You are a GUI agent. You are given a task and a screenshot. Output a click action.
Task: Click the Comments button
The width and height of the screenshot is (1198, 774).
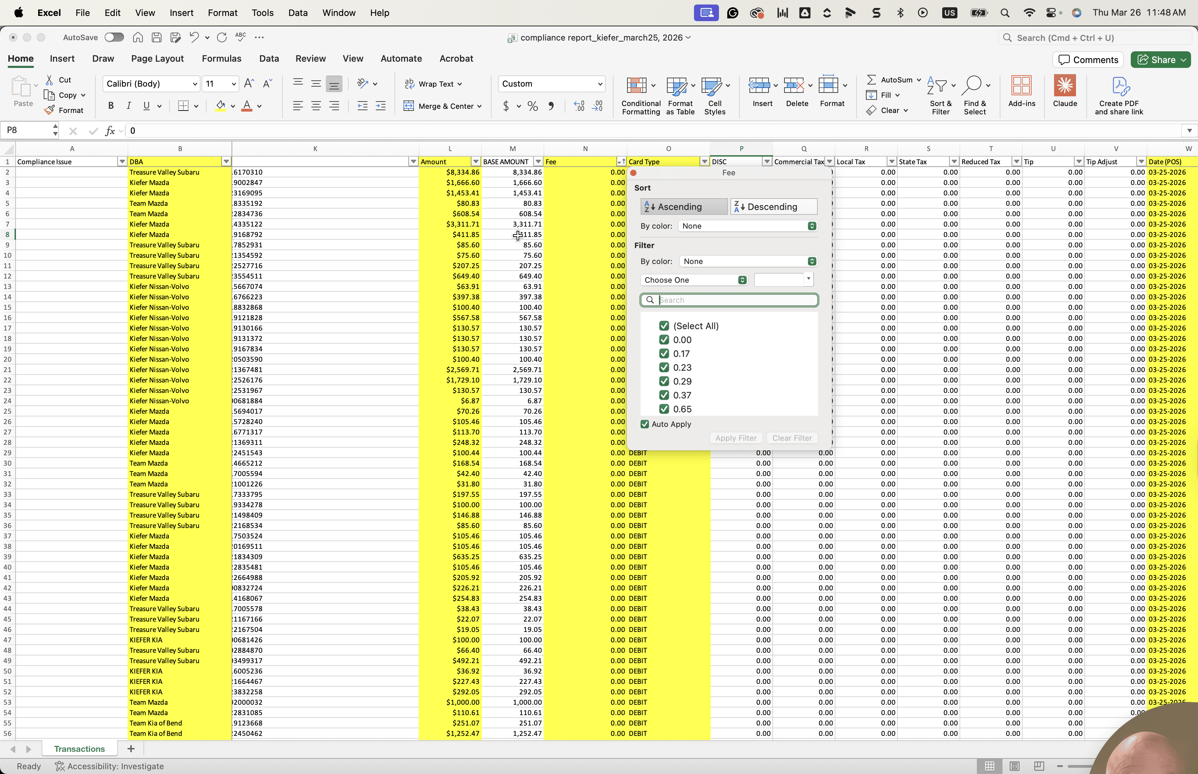pyautogui.click(x=1088, y=60)
